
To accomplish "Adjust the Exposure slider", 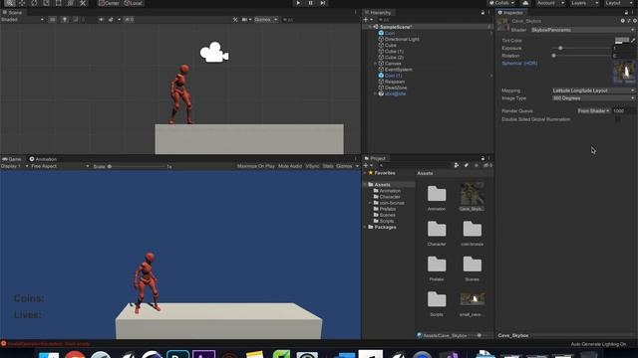I will pos(582,48).
